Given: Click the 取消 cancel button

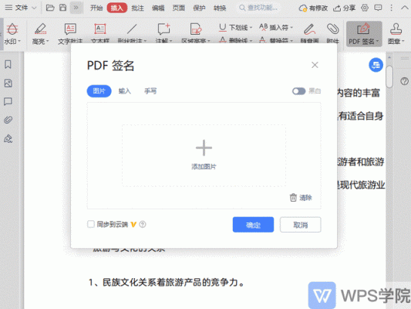Looking at the screenshot, I should pyautogui.click(x=301, y=225).
